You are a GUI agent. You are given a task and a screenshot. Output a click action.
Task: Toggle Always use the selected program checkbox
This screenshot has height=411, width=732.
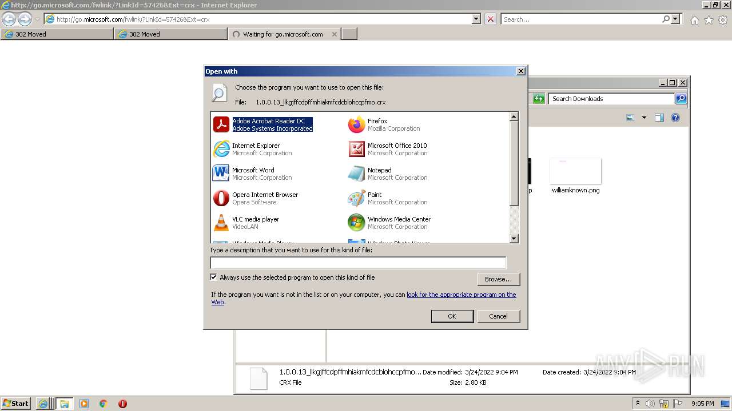click(214, 277)
